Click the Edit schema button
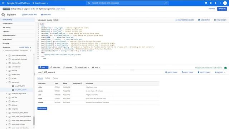 click(42, 108)
